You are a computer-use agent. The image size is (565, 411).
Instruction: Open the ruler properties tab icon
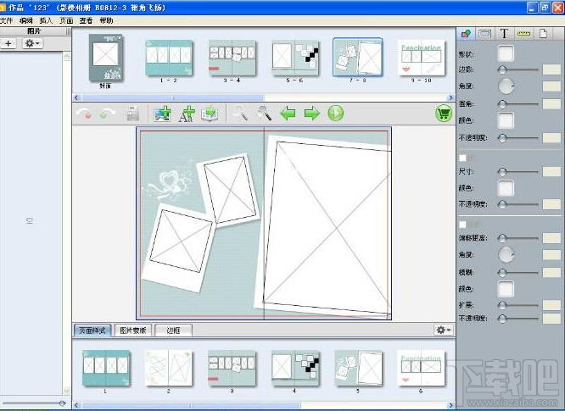[523, 34]
